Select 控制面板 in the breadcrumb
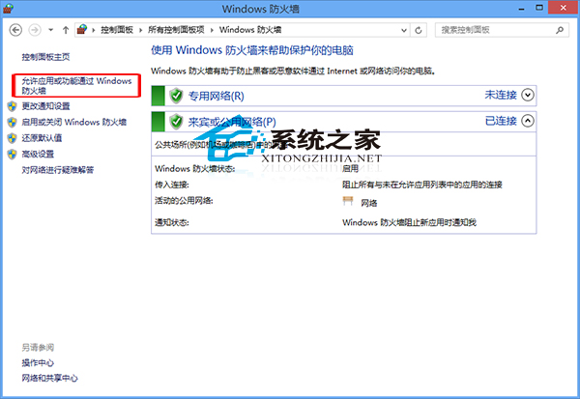 (x=117, y=30)
